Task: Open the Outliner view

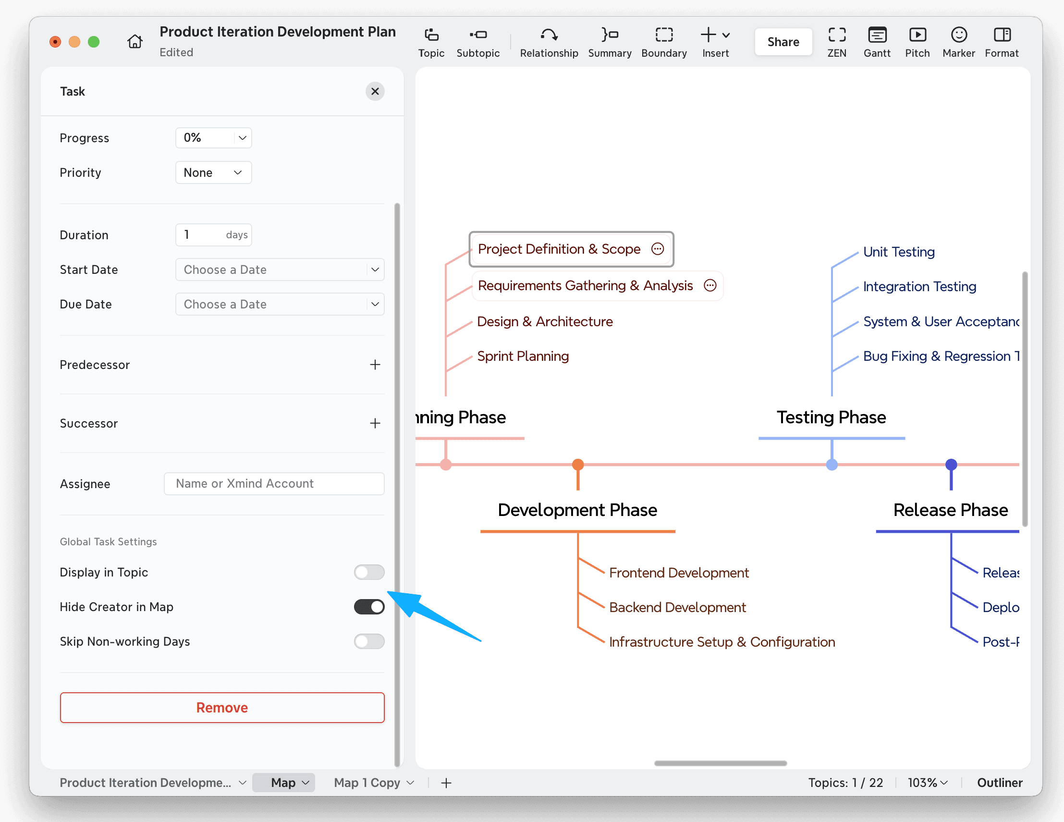Action: point(999,783)
